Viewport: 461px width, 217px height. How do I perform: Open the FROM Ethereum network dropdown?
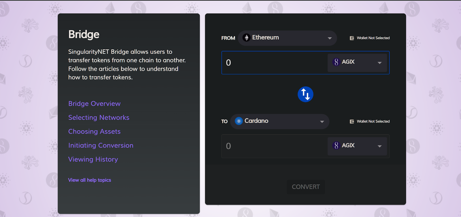pyautogui.click(x=287, y=38)
